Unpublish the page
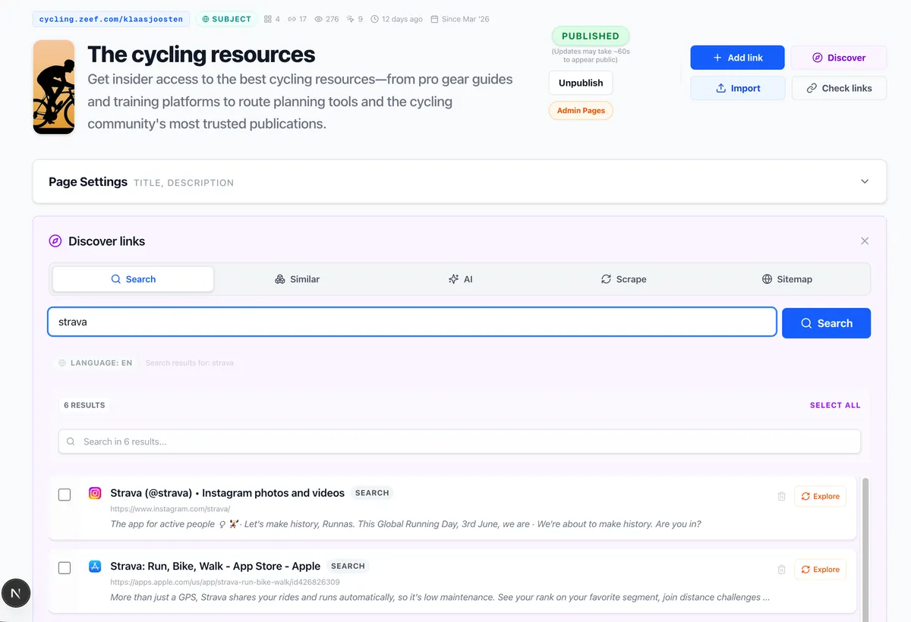The height and width of the screenshot is (622, 911). (581, 83)
